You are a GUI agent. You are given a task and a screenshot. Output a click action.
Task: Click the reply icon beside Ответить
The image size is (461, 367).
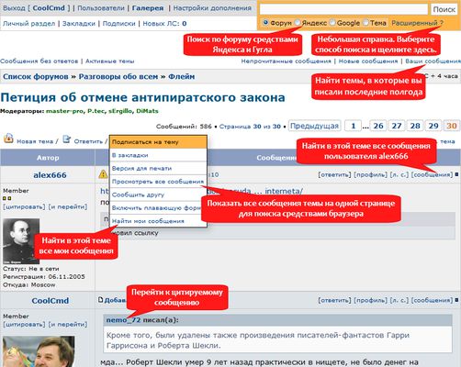pyautogui.click(x=67, y=139)
